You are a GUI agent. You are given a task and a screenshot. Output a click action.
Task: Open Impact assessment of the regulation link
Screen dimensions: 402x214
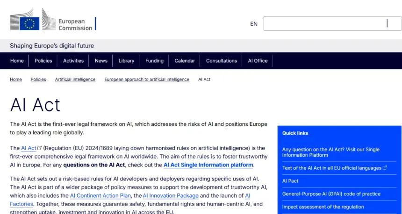323,207
